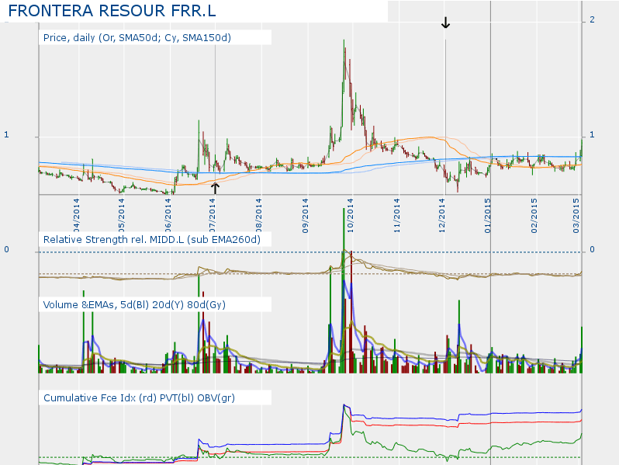Select the Price, daily SMA50d SMA150d panel label
The width and height of the screenshot is (619, 465).
tap(137, 37)
